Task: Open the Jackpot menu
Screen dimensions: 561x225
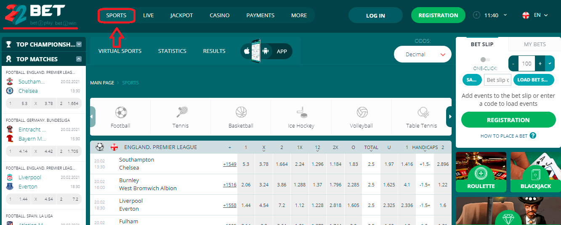Action: pos(181,15)
